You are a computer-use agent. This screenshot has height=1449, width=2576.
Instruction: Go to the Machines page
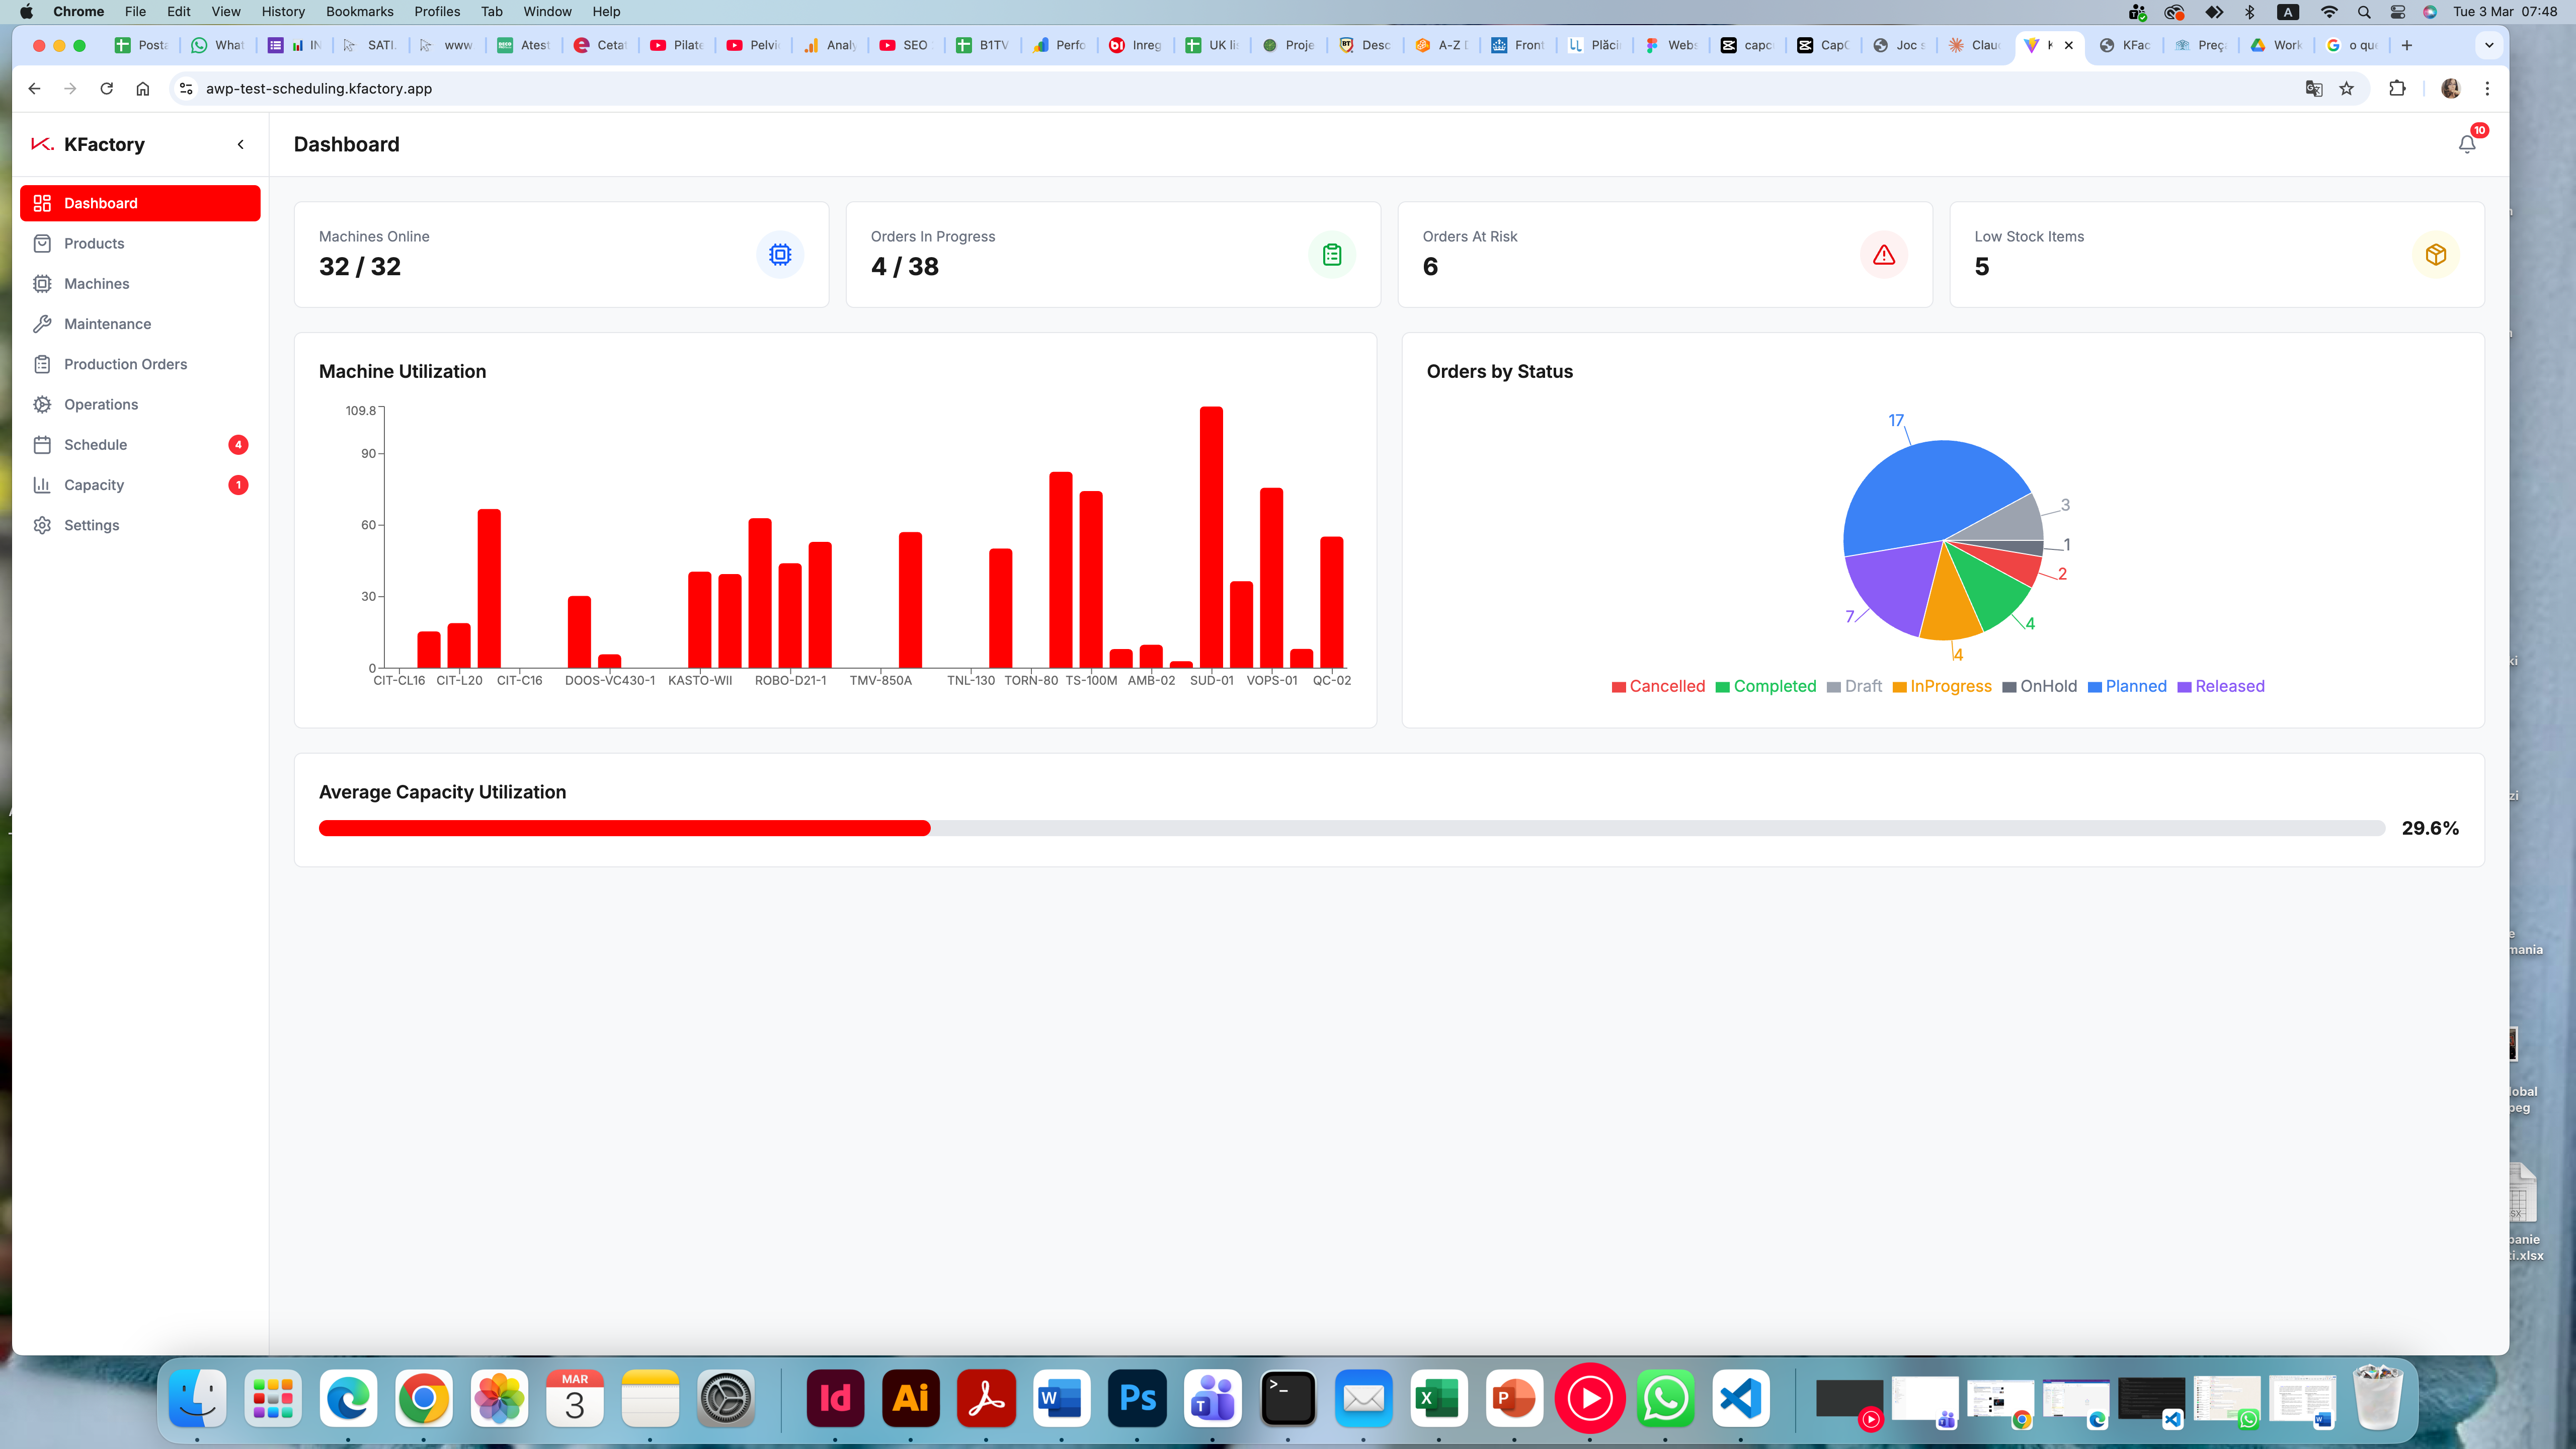[x=140, y=284]
